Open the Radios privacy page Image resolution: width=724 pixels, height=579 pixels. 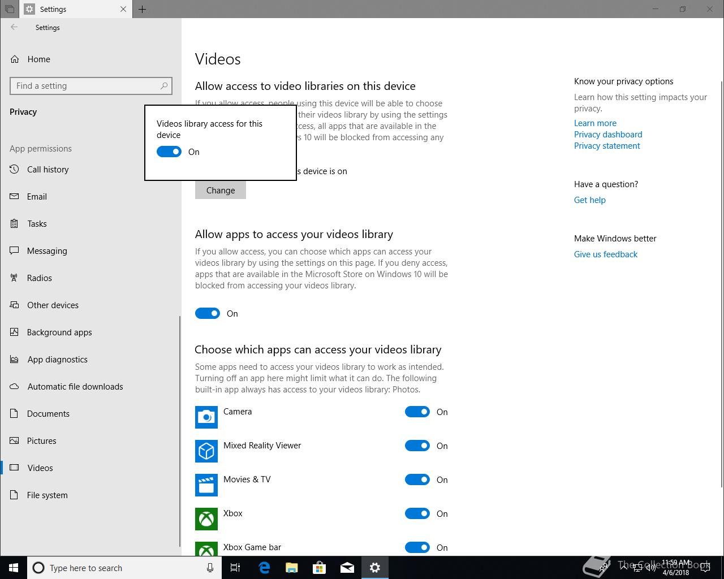tap(90, 278)
